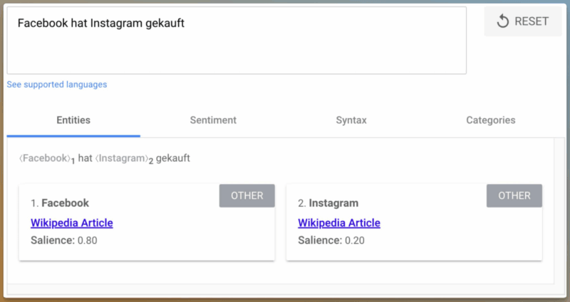Image resolution: width=570 pixels, height=302 pixels.
Task: Click the OTHER badge on Instagram card
Action: coord(514,196)
